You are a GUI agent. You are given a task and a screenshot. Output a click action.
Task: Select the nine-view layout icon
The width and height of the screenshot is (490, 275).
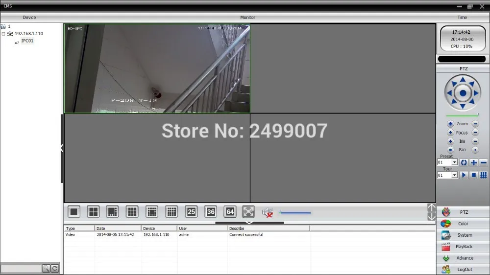(132, 212)
